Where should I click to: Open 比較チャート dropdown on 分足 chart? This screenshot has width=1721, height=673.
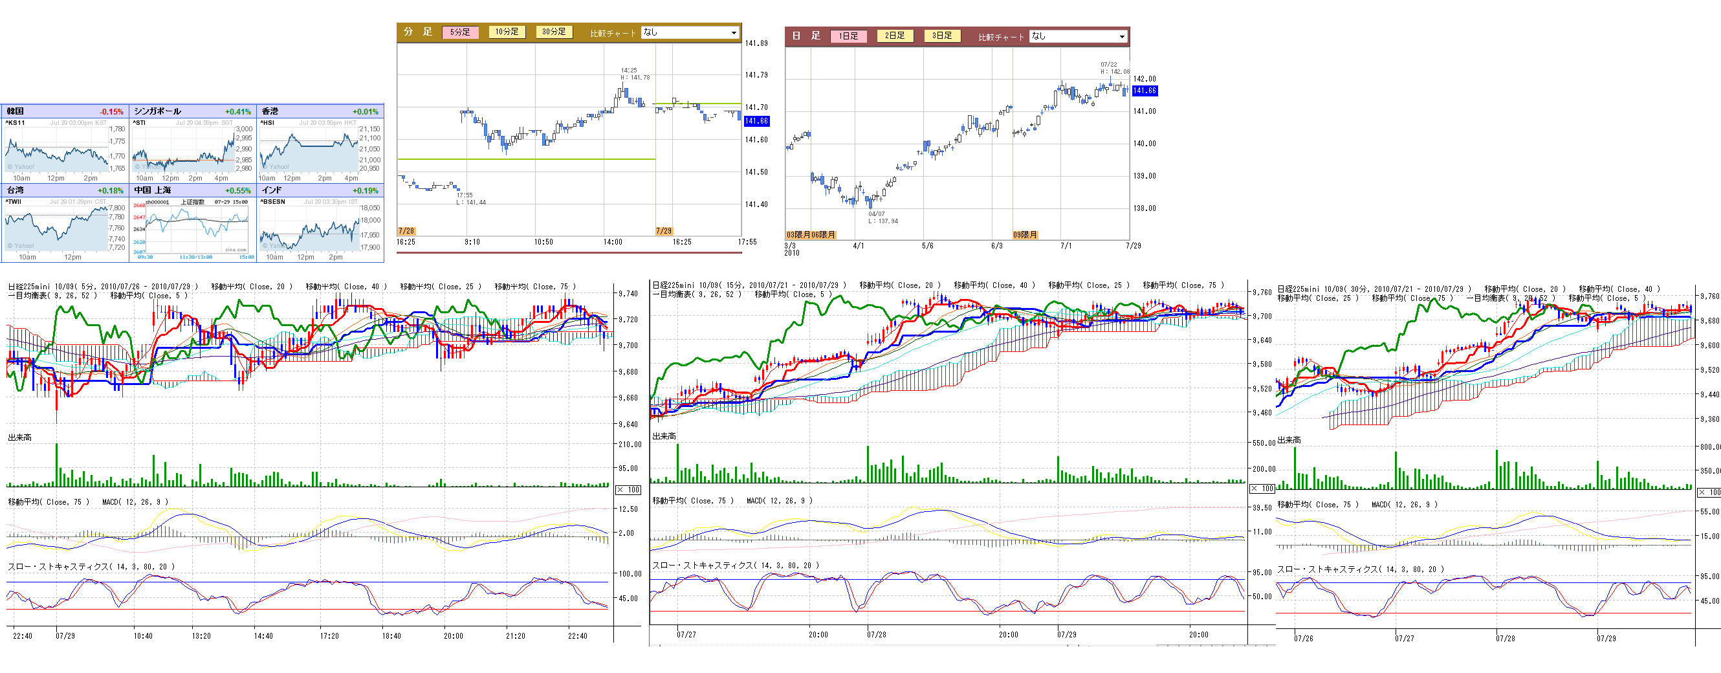pyautogui.click(x=690, y=32)
